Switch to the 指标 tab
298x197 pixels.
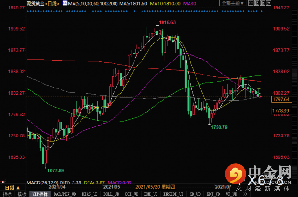click(x=7, y=194)
